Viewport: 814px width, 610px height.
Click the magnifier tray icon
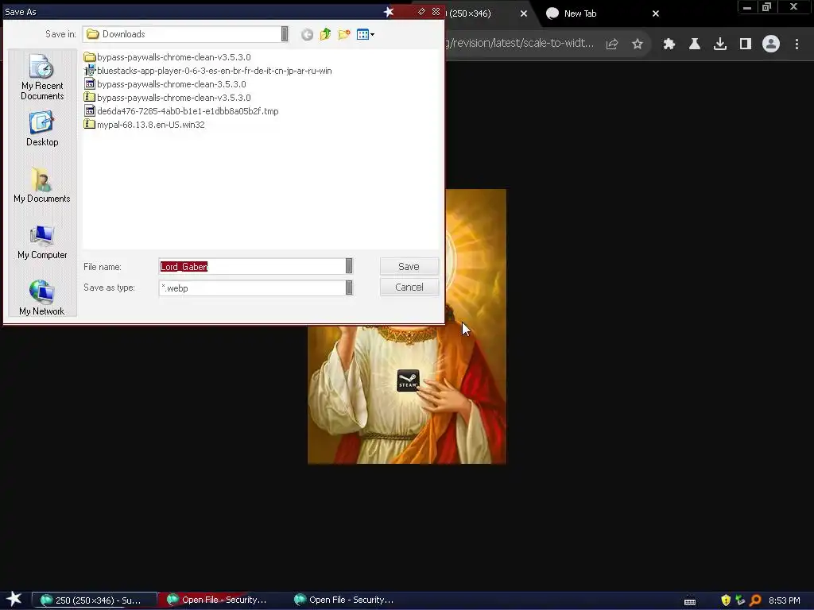(755, 600)
